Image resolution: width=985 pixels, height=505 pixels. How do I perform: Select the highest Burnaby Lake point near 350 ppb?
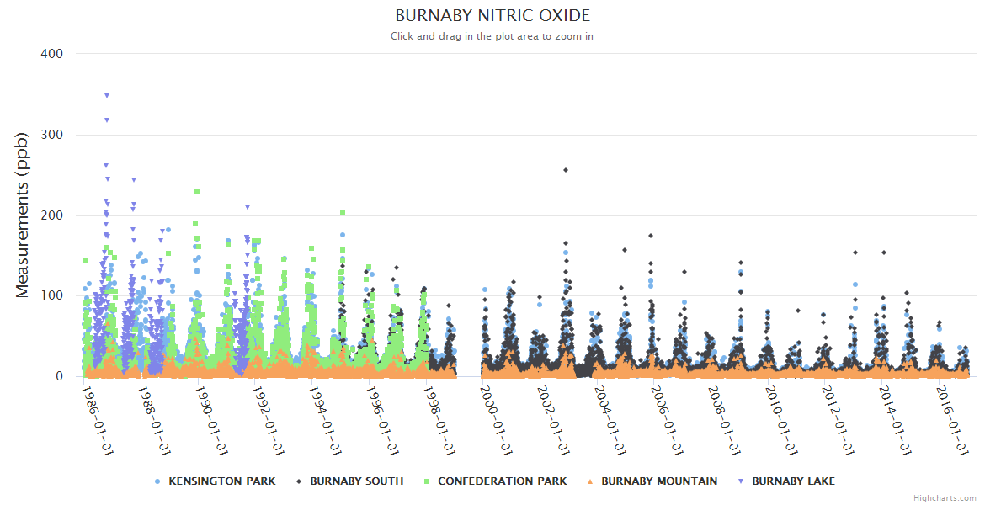(107, 96)
